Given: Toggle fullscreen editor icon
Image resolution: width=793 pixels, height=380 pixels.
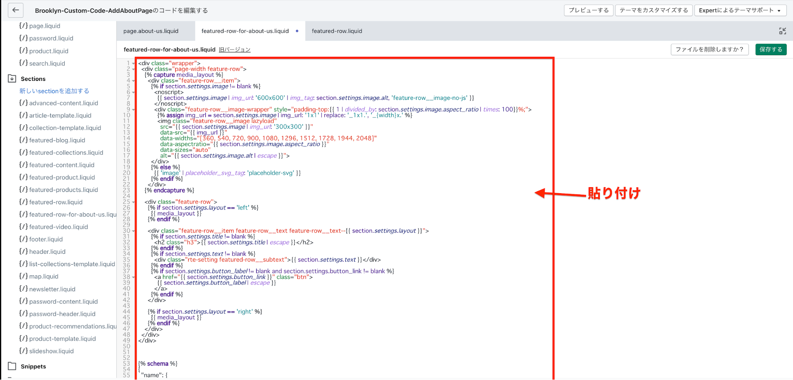Looking at the screenshot, I should point(782,31).
